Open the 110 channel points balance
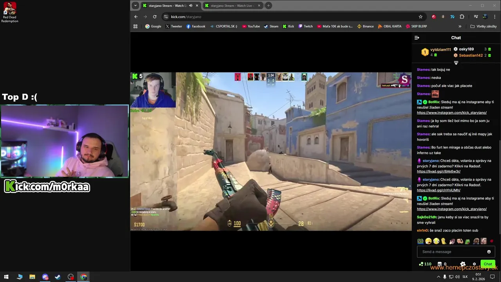The image size is (501, 282). coord(425,264)
